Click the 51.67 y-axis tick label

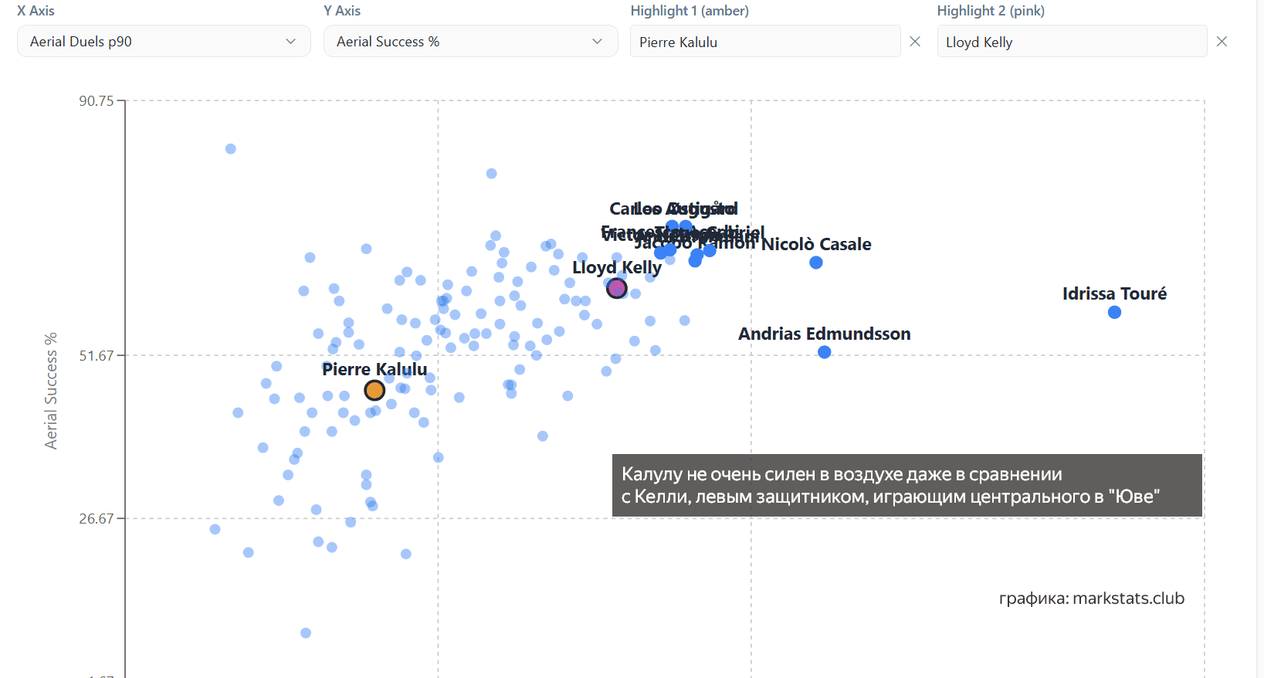97,356
